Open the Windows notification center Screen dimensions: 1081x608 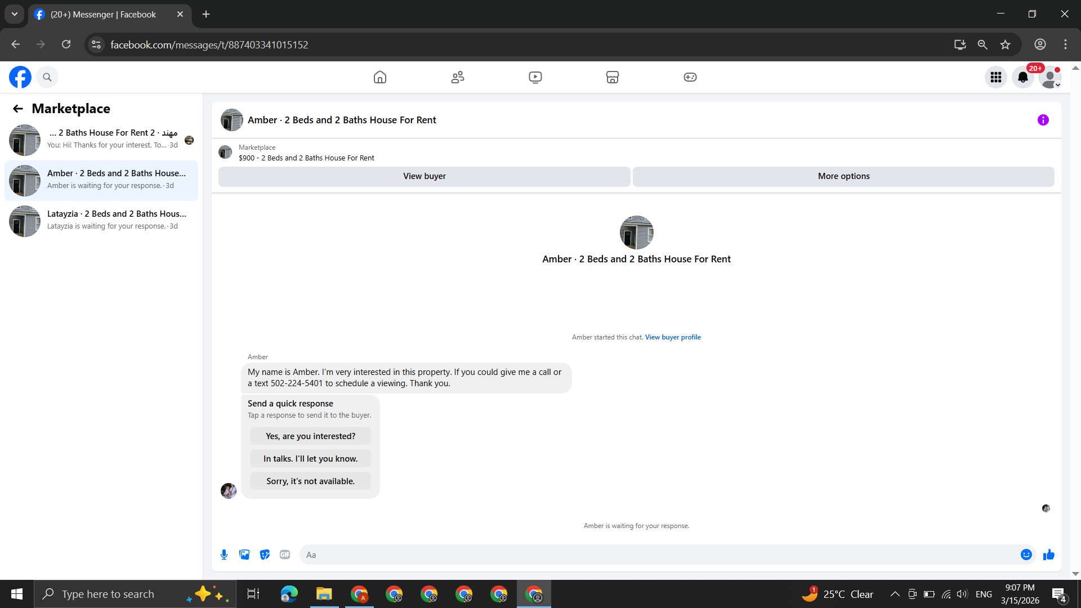point(1058,594)
